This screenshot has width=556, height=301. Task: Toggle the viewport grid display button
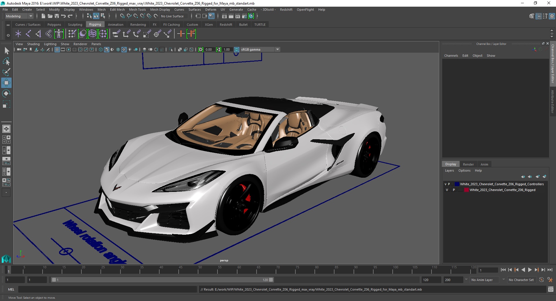pyautogui.click(x=57, y=49)
